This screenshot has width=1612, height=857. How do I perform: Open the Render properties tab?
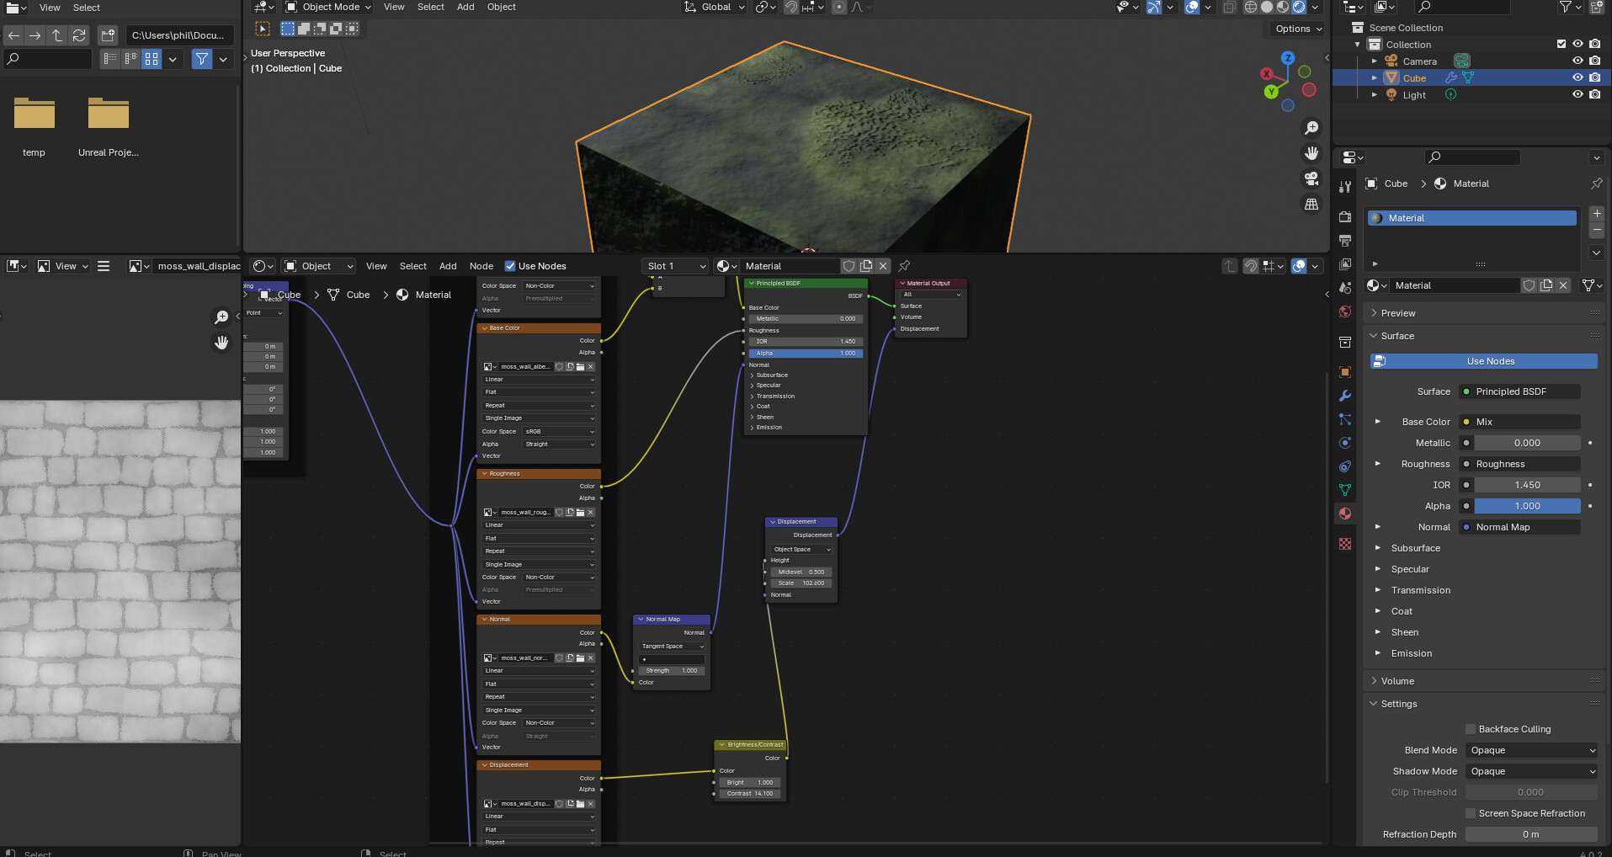pyautogui.click(x=1344, y=216)
